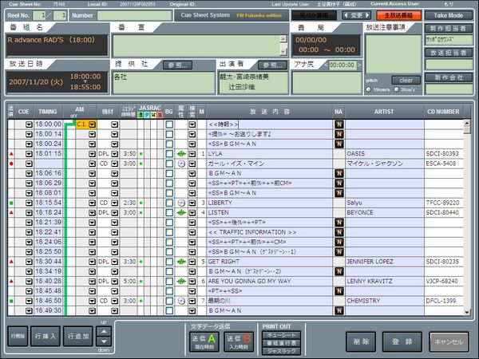The height and width of the screenshot is (359, 479).
Task: Toggle BG checkbox in <<時報>> row
Action: point(169,124)
